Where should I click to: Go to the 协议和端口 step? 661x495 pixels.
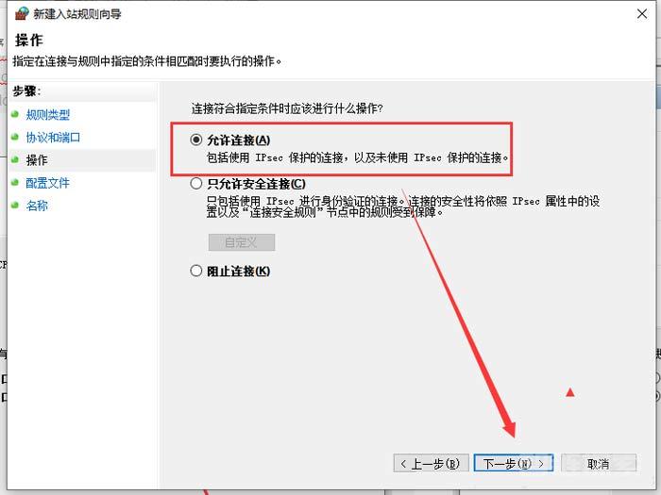pyautogui.click(x=53, y=138)
